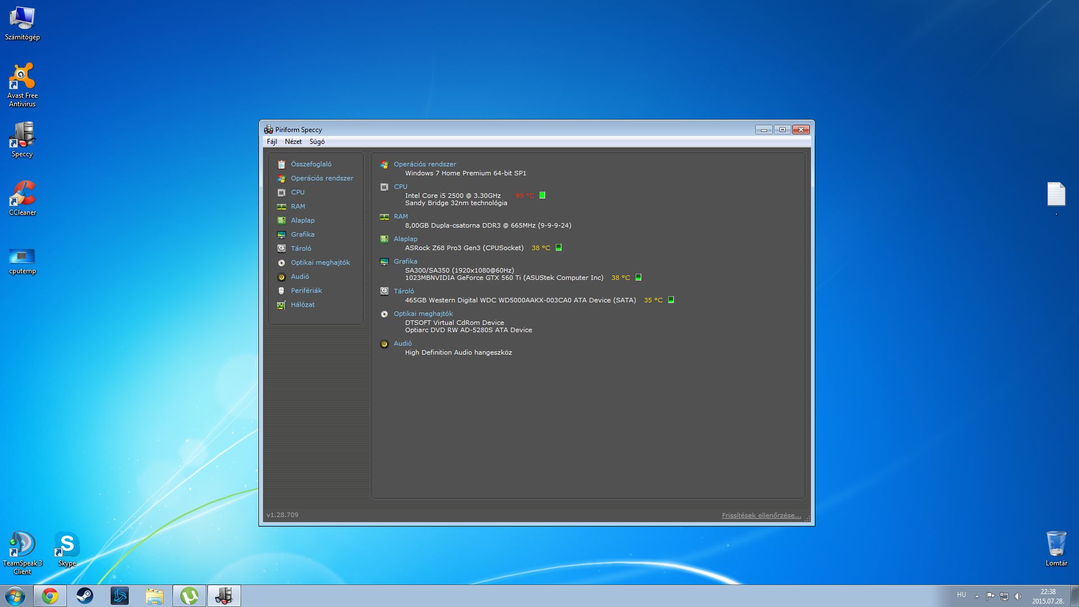Open the Audió sidebar section

tap(300, 277)
